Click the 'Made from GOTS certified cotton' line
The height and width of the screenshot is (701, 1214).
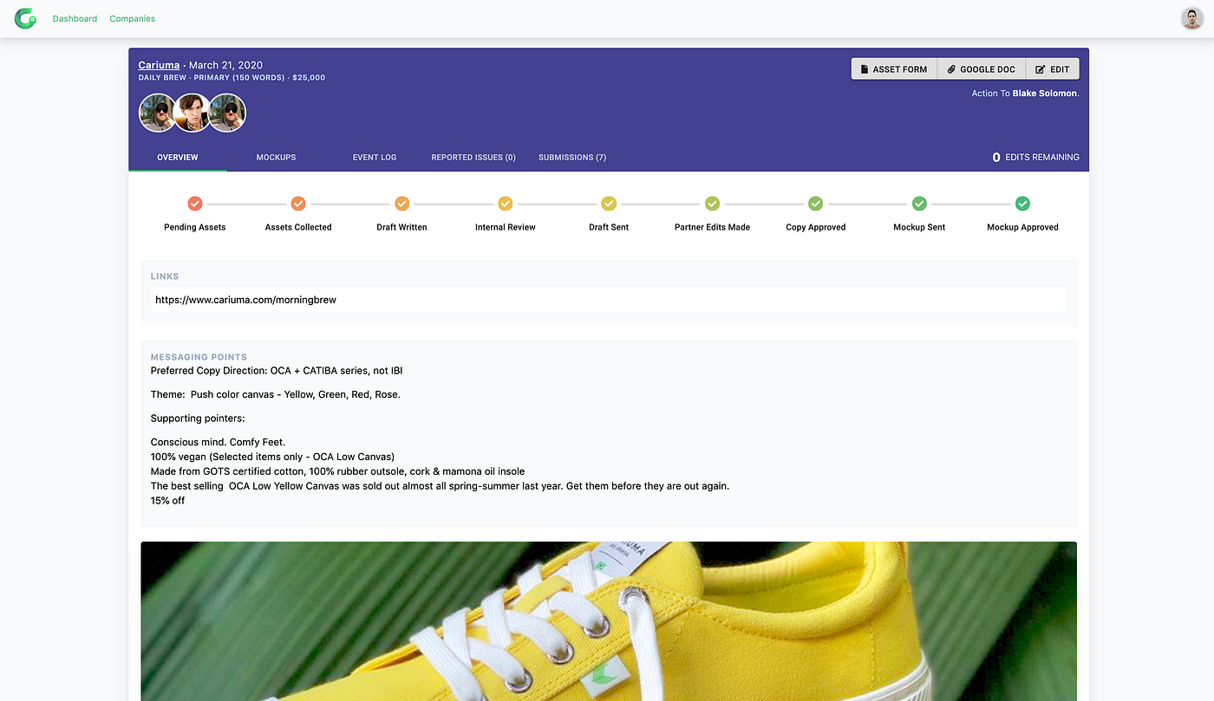coord(337,471)
